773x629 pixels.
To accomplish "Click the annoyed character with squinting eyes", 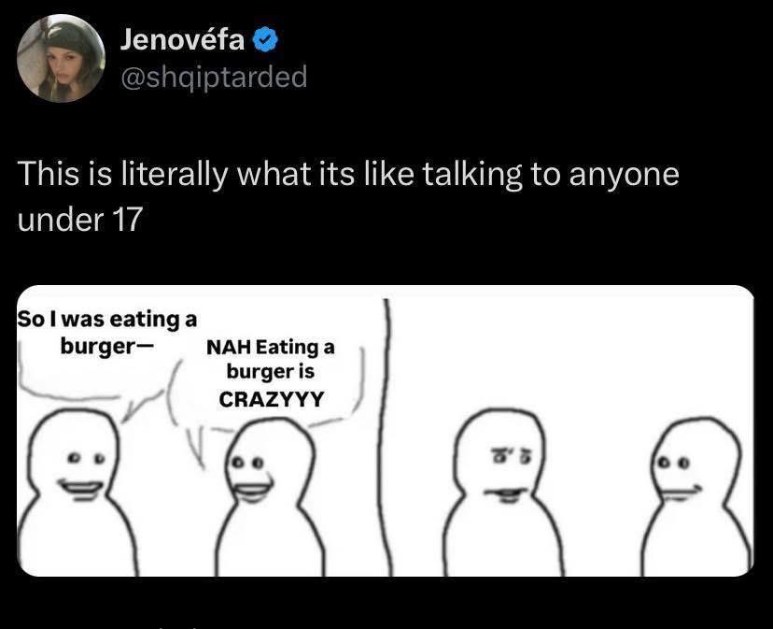I will pyautogui.click(x=502, y=493).
